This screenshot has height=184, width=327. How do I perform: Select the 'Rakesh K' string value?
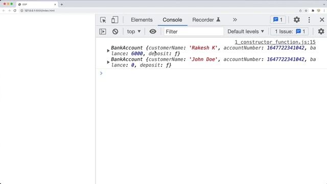pos(203,48)
